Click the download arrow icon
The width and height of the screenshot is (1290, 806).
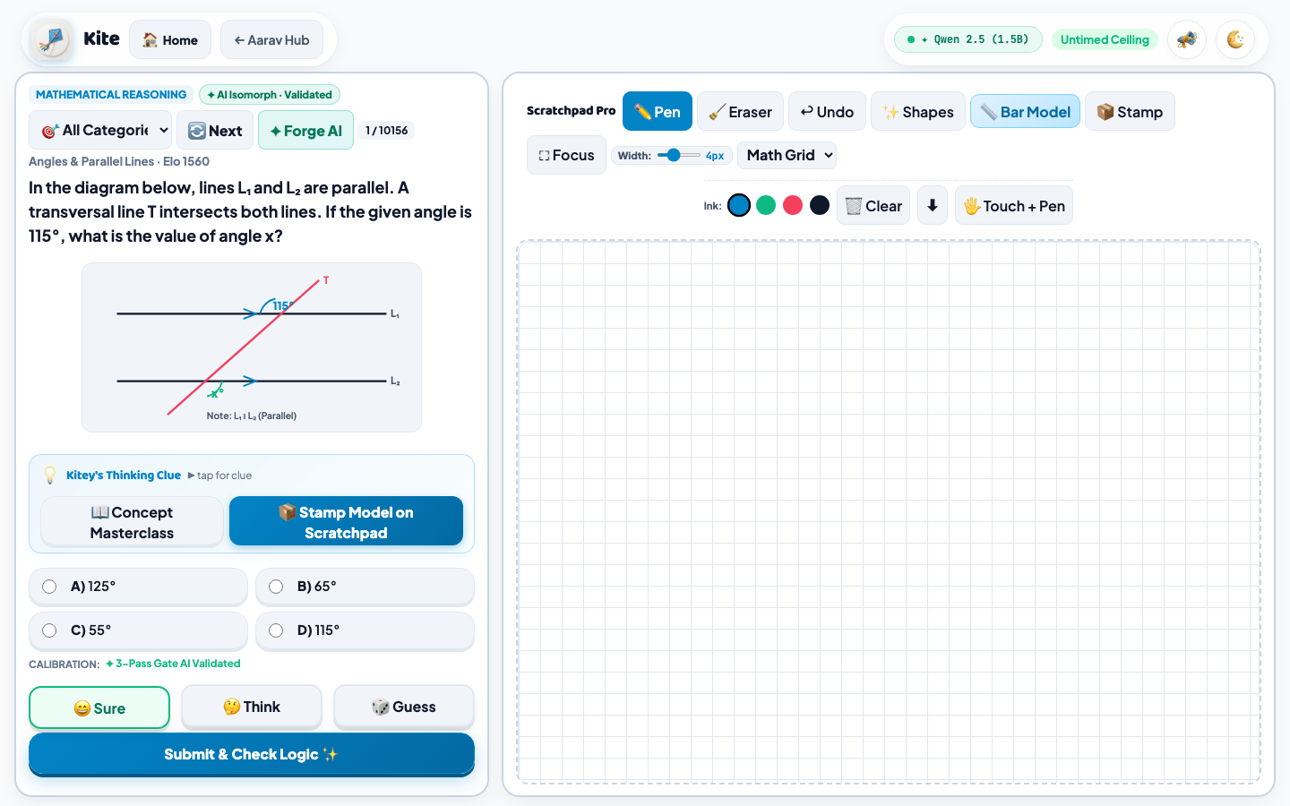pyautogui.click(x=933, y=205)
